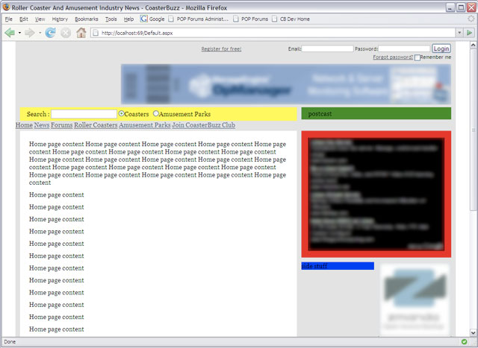The width and height of the screenshot is (478, 348).
Task: Open the Tools menu
Action: point(111,19)
